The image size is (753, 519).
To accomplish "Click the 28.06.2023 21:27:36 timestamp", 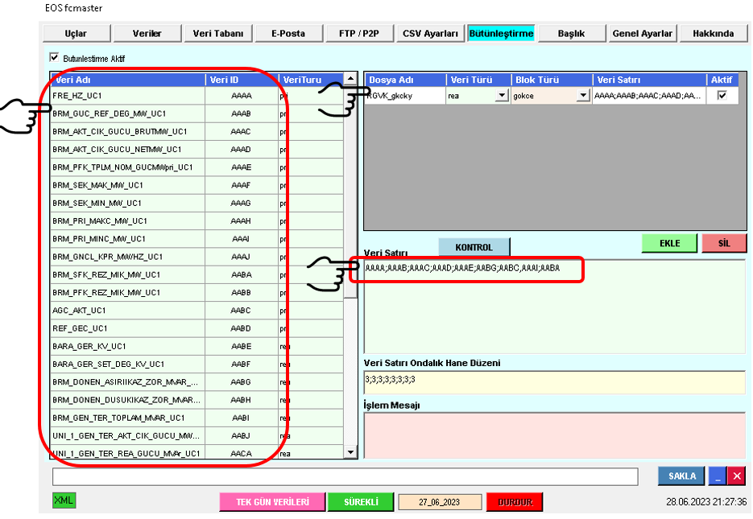I will (x=706, y=502).
